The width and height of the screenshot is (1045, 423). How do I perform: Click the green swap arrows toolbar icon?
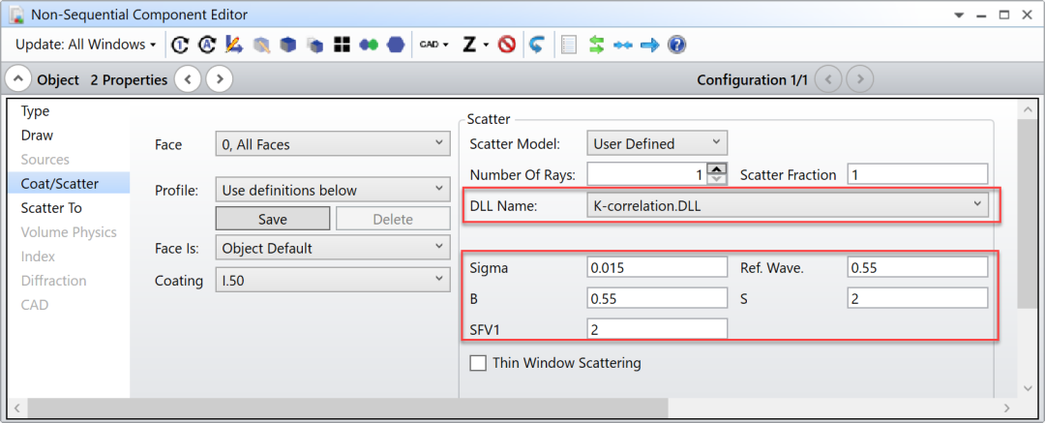coord(596,45)
